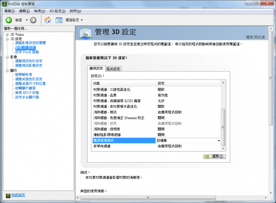Click the 還原預設值 link in the header
The image size is (276, 203).
click(x=255, y=37)
